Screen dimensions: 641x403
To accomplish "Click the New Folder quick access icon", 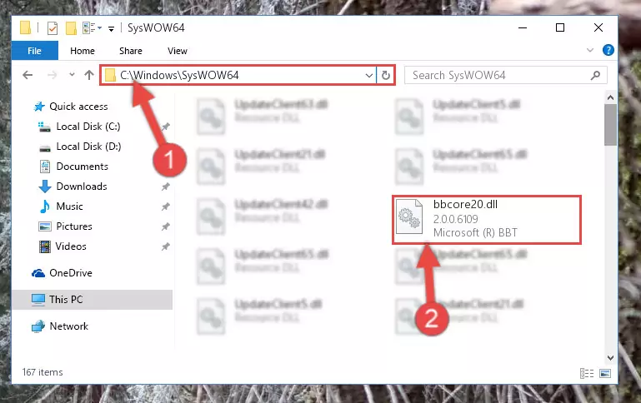I will click(71, 28).
